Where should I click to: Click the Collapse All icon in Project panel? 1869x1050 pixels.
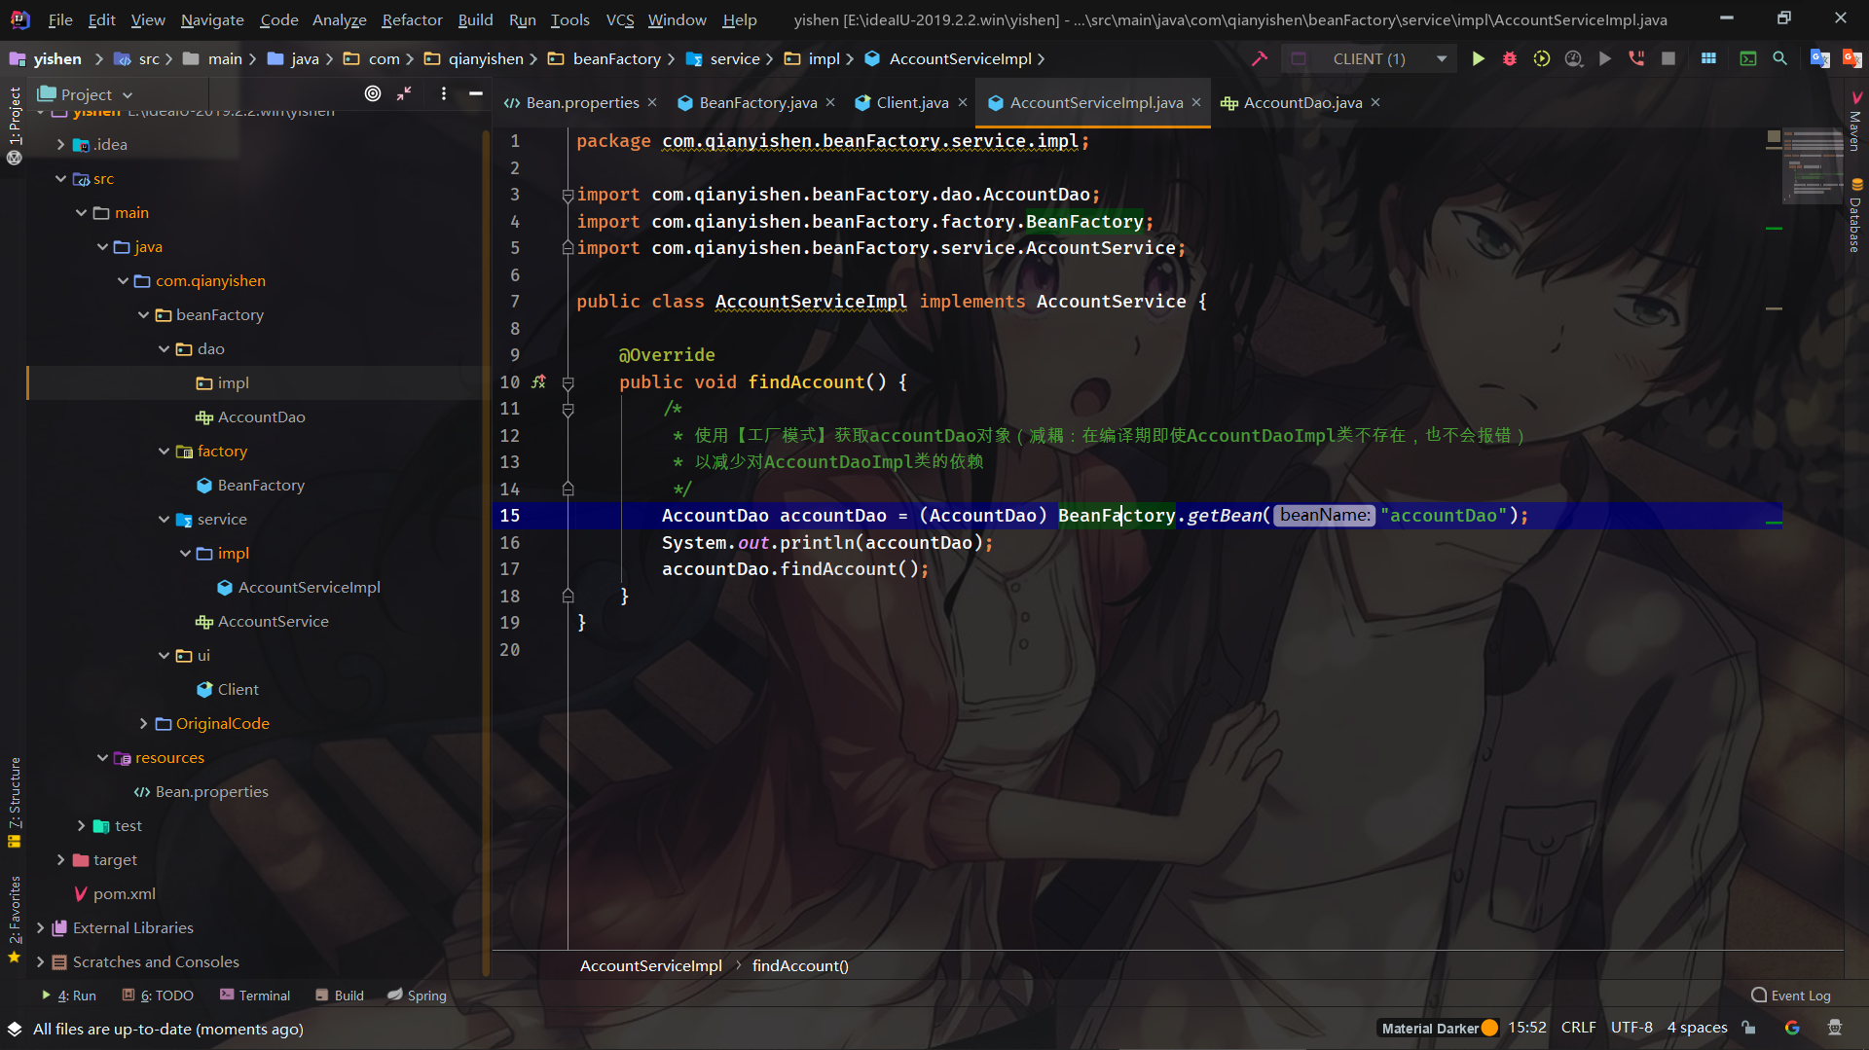coord(404,93)
